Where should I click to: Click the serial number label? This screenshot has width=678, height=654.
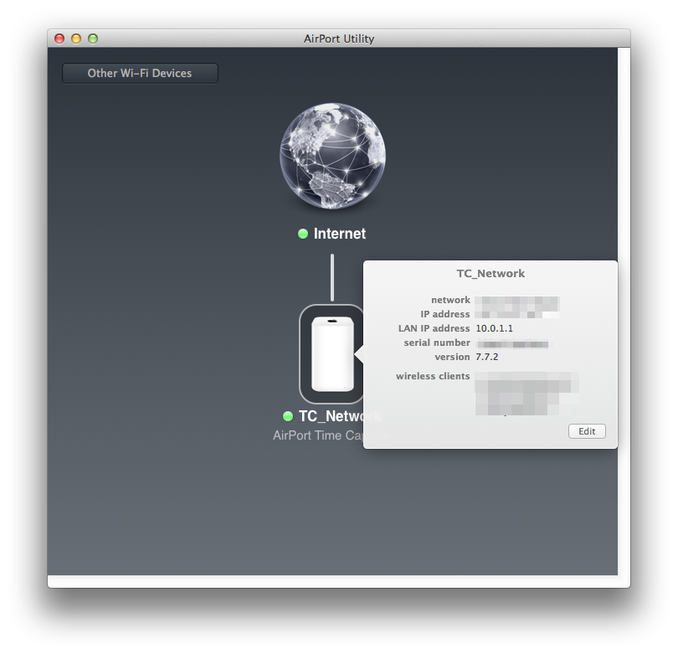[x=437, y=342]
